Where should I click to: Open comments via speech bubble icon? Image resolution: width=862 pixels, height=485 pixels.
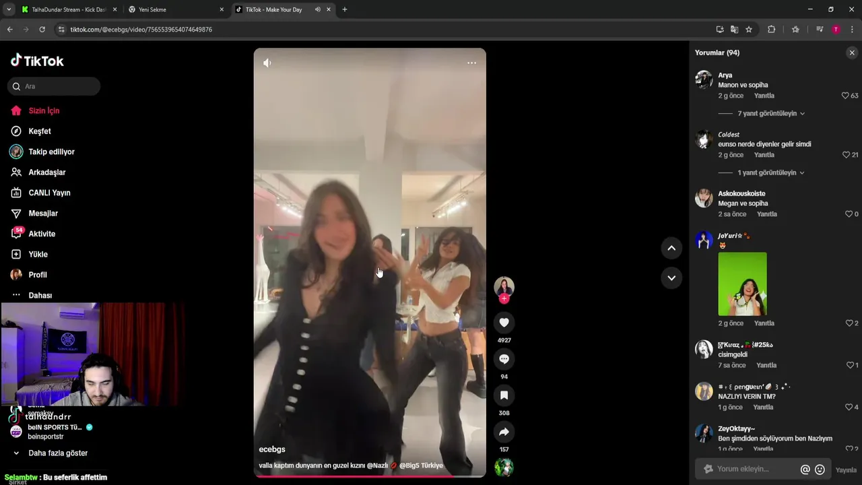pyautogui.click(x=504, y=359)
